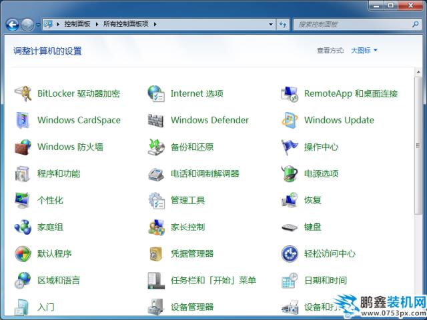The width and height of the screenshot is (427, 320).
Task: Open Windows Update icon
Action: (x=290, y=120)
